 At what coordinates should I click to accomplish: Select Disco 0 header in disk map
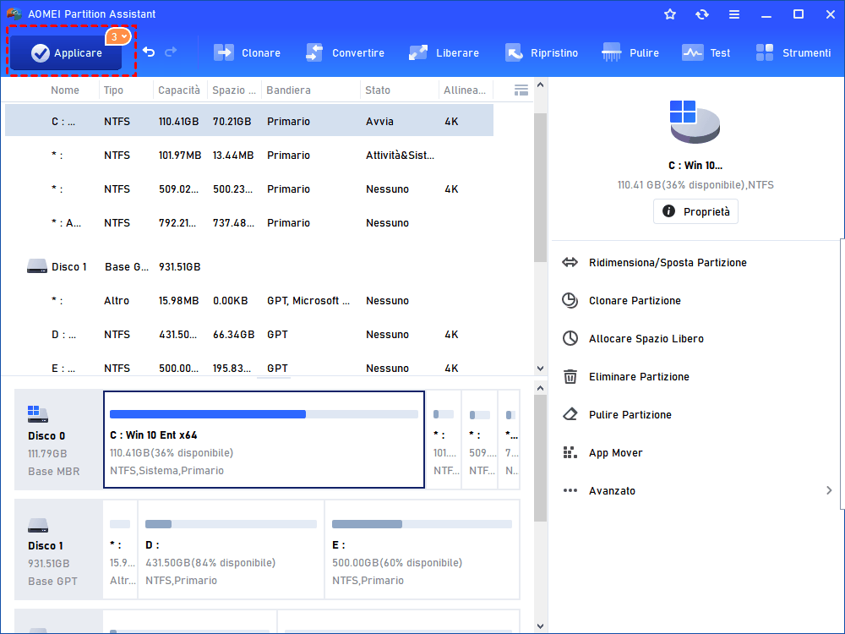point(58,440)
